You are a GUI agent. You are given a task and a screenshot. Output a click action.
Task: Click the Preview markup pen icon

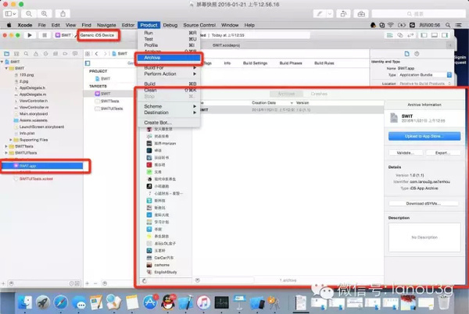click(320, 14)
